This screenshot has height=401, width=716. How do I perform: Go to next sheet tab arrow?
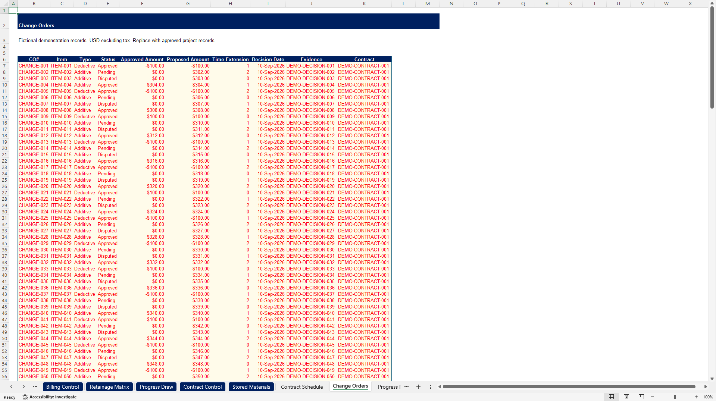(x=24, y=387)
